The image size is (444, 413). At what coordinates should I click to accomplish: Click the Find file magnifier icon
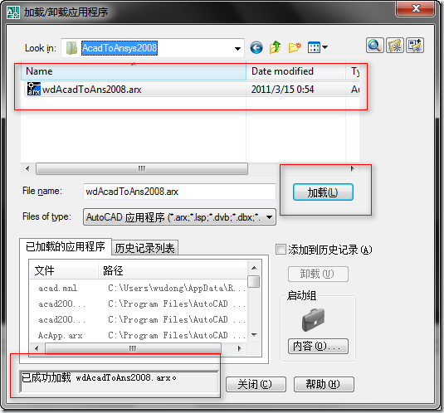coord(374,46)
